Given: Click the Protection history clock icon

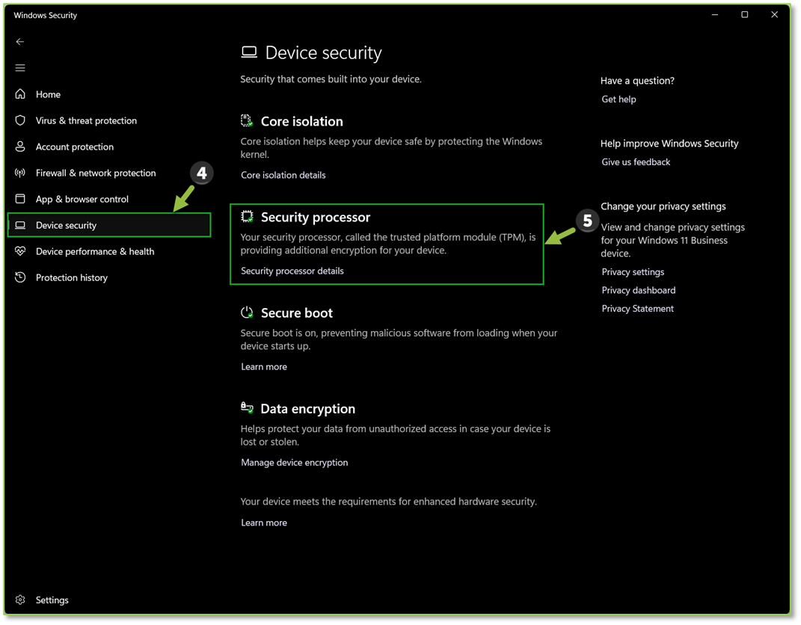Looking at the screenshot, I should pos(20,277).
